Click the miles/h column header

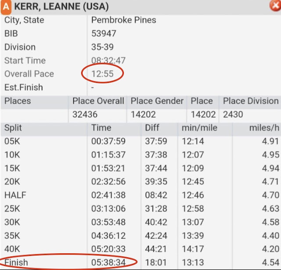click(x=264, y=128)
